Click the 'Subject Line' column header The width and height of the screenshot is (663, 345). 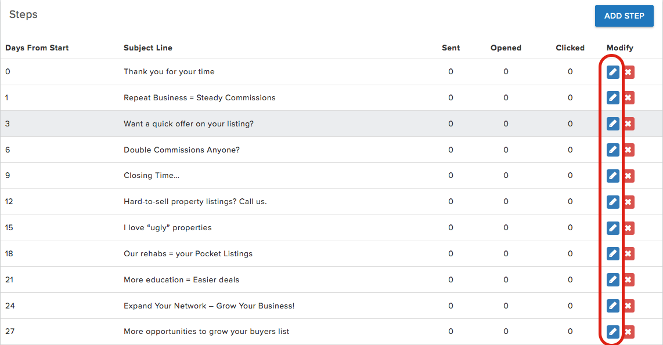147,48
